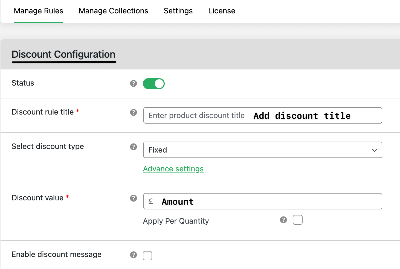
Task: Click the pound currency symbol in Discount value
Action: (x=151, y=201)
